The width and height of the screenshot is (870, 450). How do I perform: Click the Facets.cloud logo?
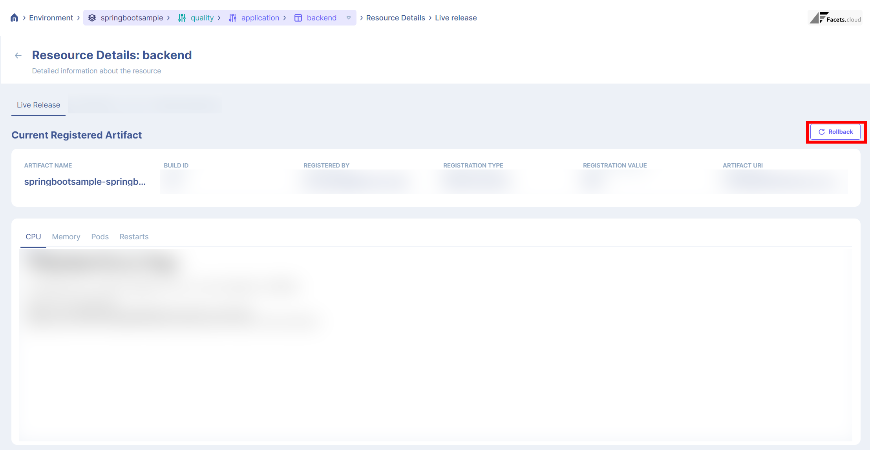click(835, 18)
